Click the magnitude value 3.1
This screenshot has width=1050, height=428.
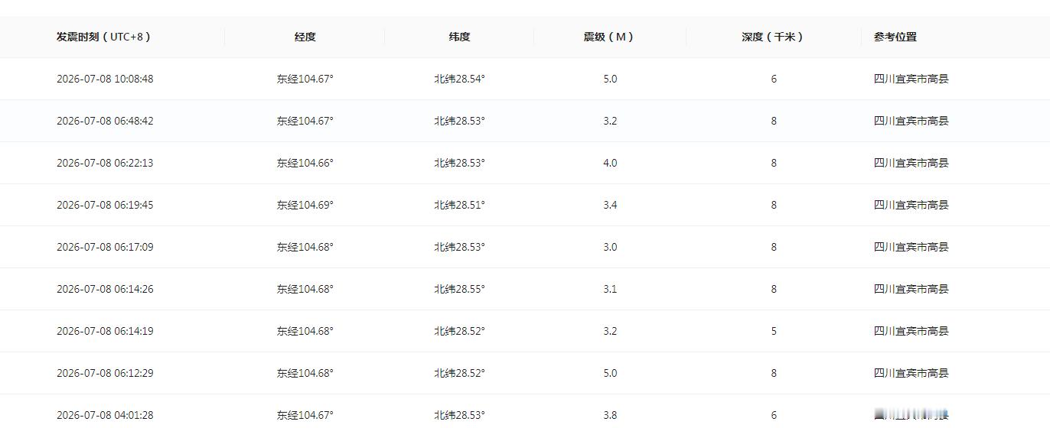coord(610,289)
